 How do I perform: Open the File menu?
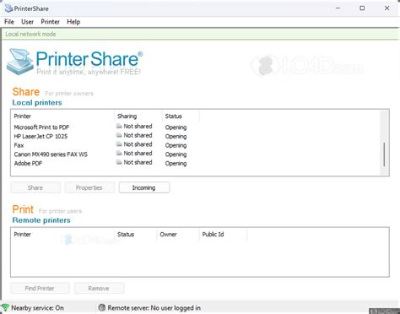[9, 22]
